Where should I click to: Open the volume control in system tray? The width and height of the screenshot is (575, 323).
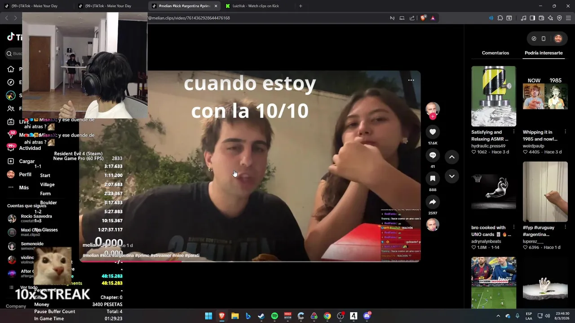(548, 316)
